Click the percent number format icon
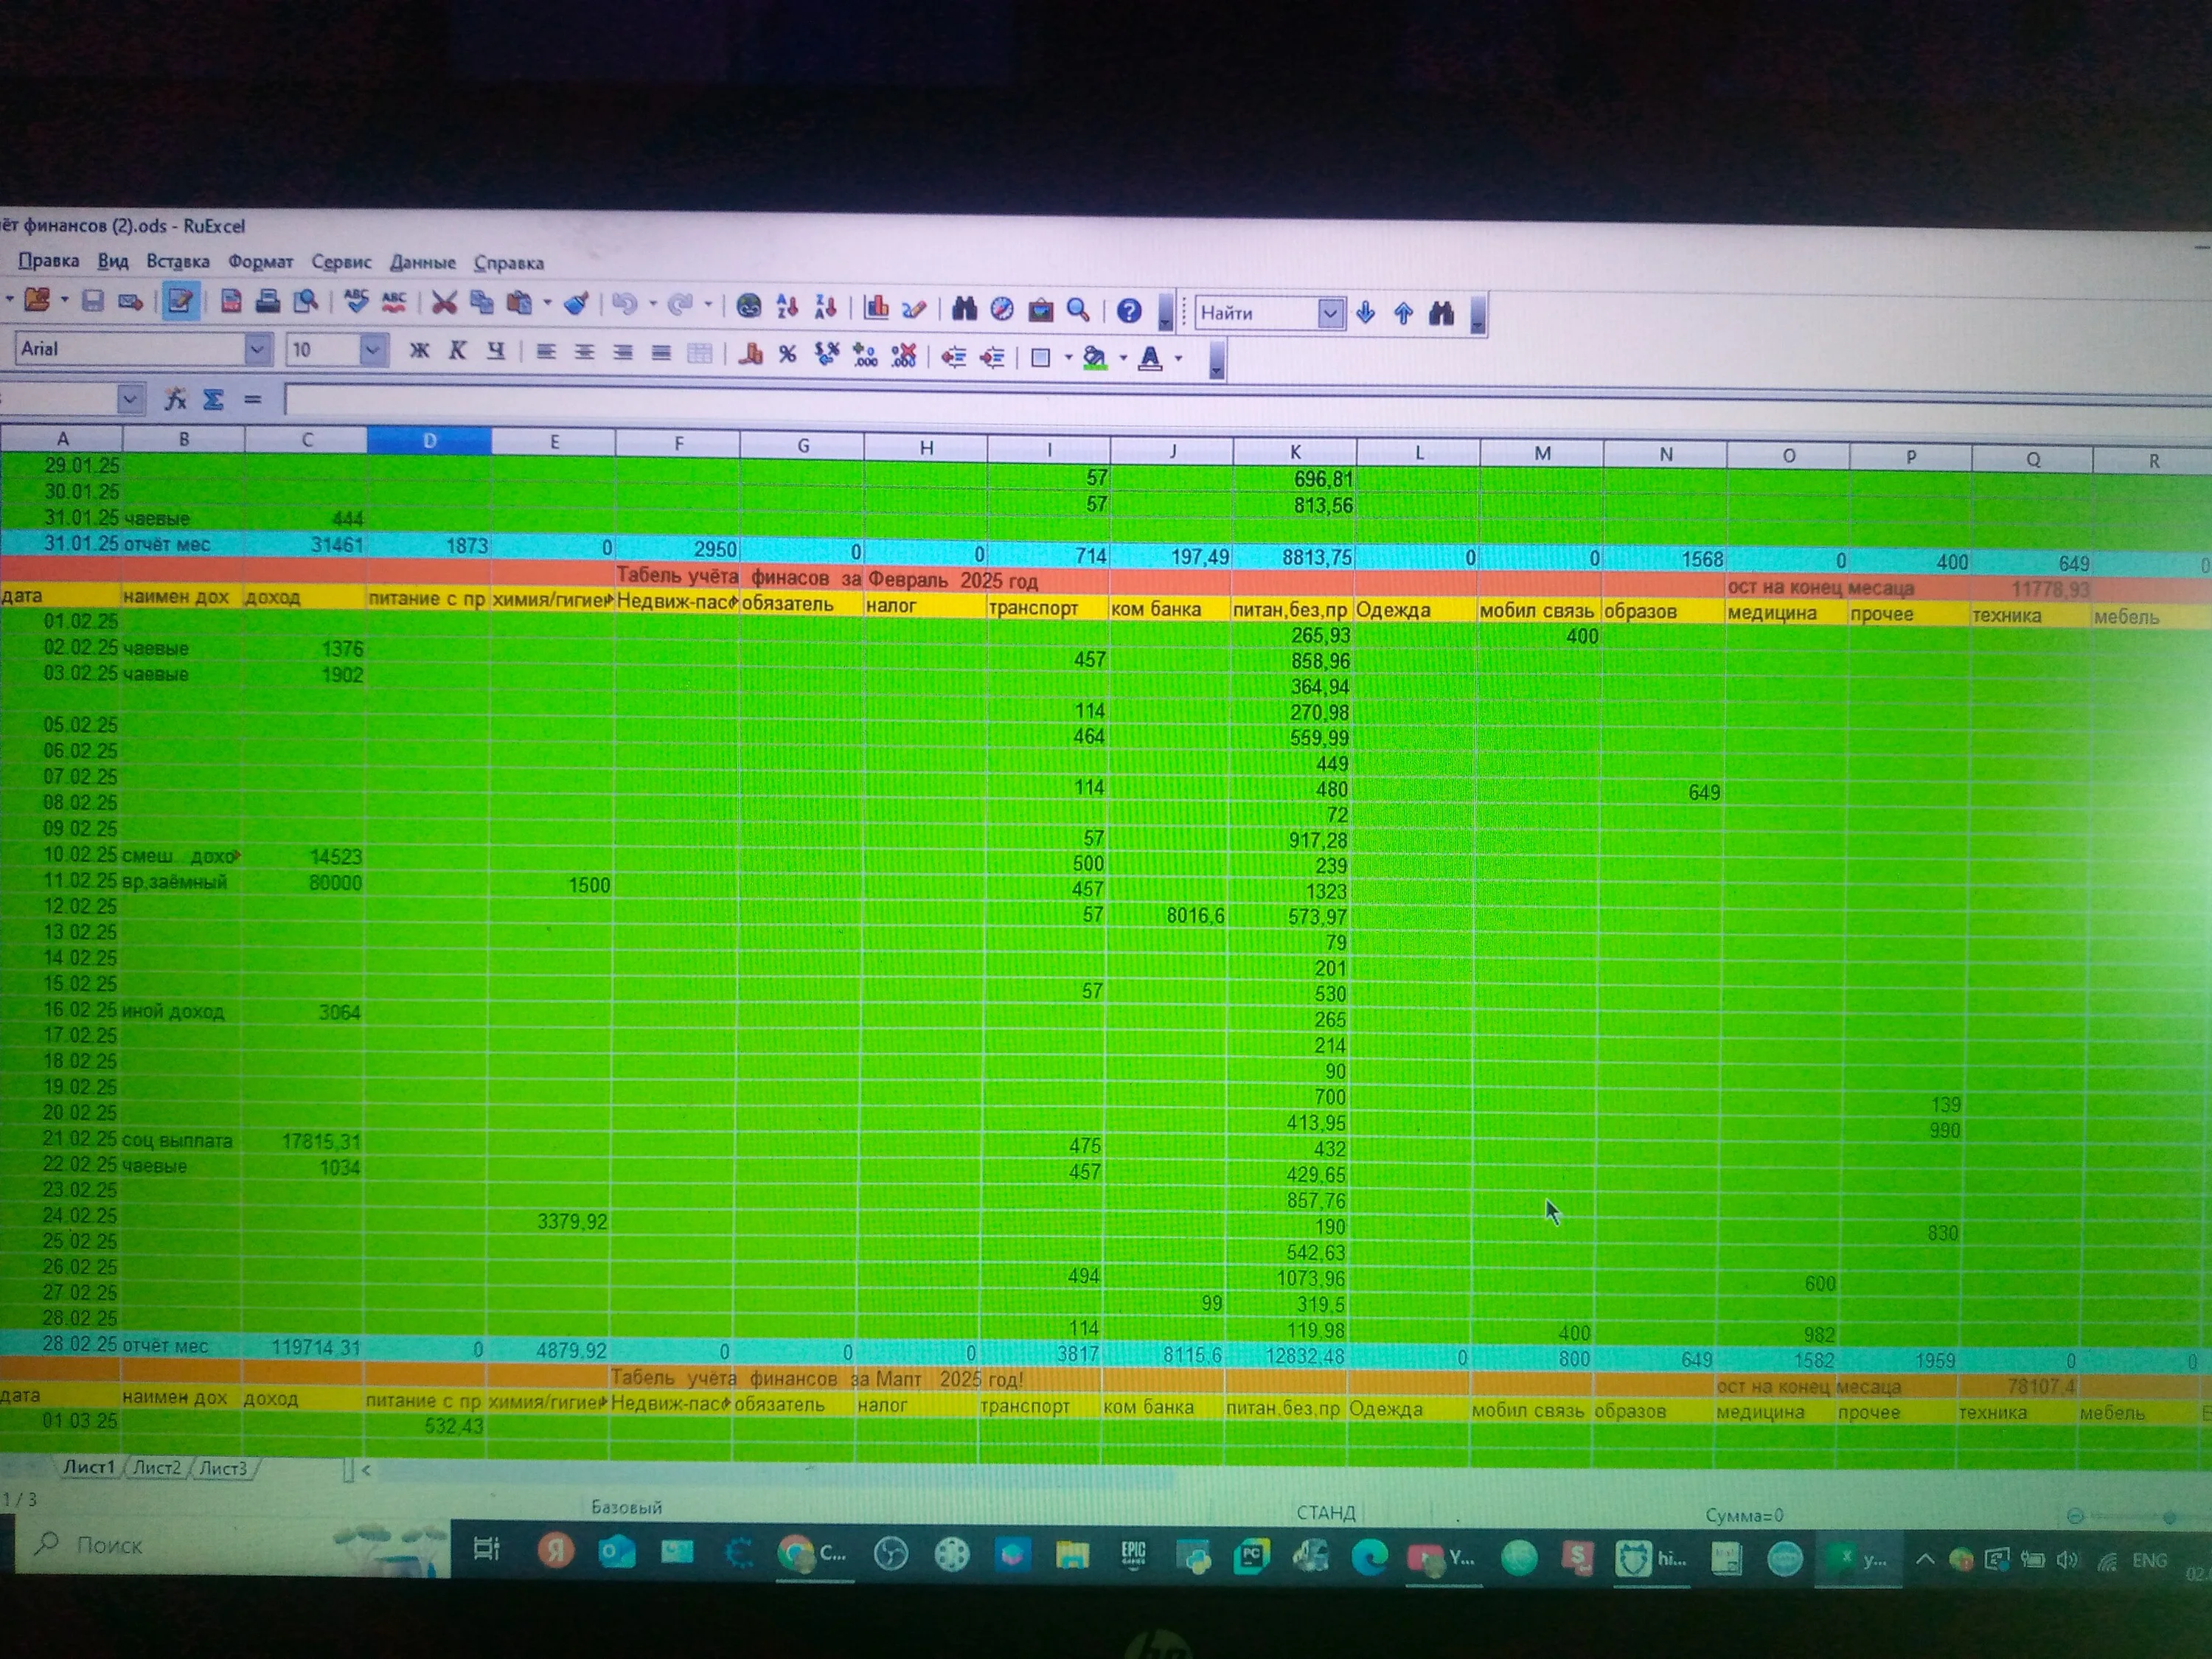 click(x=788, y=354)
